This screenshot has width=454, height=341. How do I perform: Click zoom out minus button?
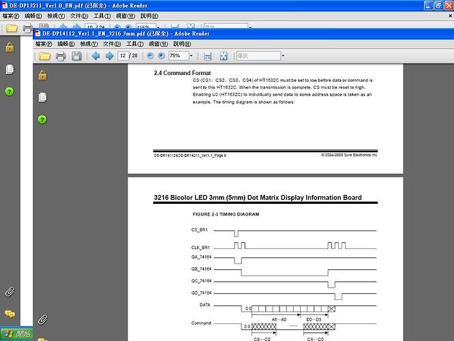coord(150,56)
